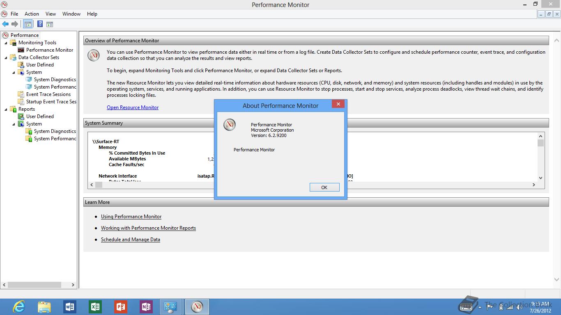The width and height of the screenshot is (561, 315).
Task: Open the Startup Event Trace Sessions node
Action: click(51, 102)
